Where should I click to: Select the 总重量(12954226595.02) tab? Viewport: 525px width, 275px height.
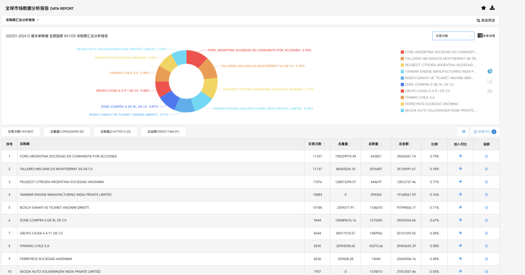click(x=67, y=131)
